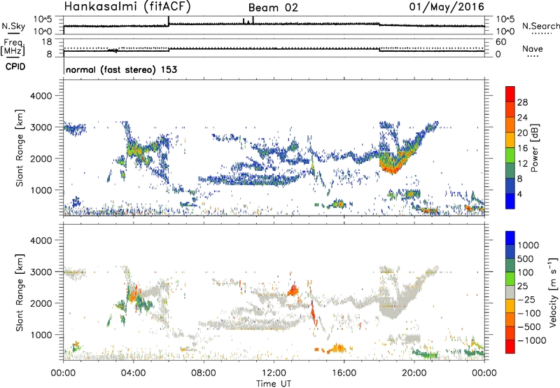
Task: Click red velocity streak near 14:00 UT
Action: pyautogui.click(x=313, y=312)
